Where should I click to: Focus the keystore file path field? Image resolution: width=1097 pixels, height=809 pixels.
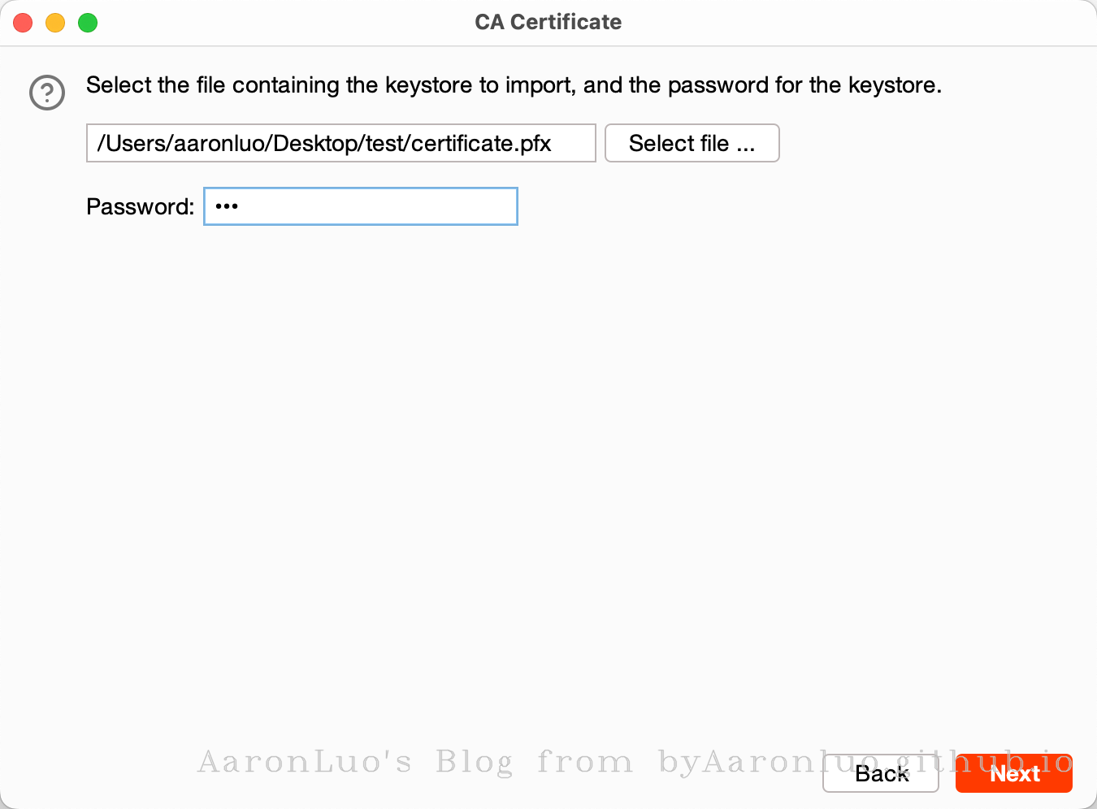340,143
